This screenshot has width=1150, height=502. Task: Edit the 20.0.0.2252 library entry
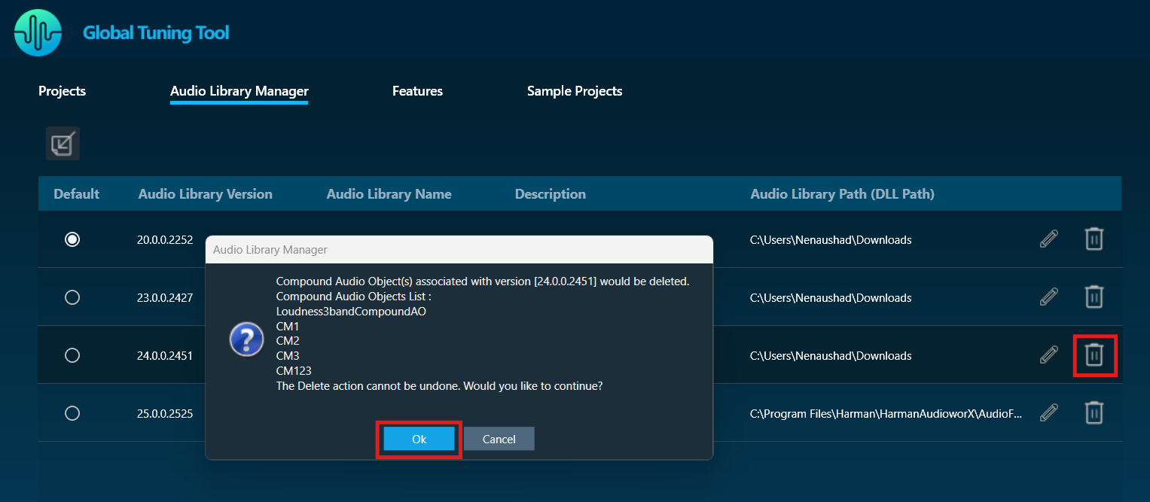tap(1048, 239)
